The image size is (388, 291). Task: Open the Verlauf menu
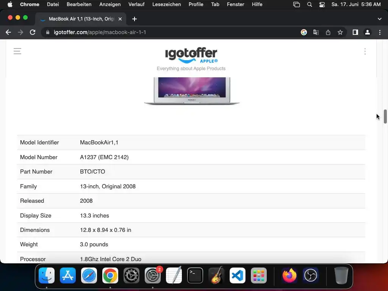click(136, 5)
